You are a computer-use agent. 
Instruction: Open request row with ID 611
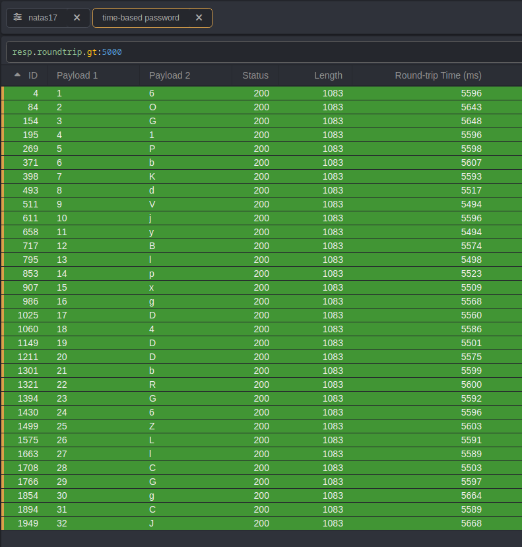pyautogui.click(x=261, y=219)
